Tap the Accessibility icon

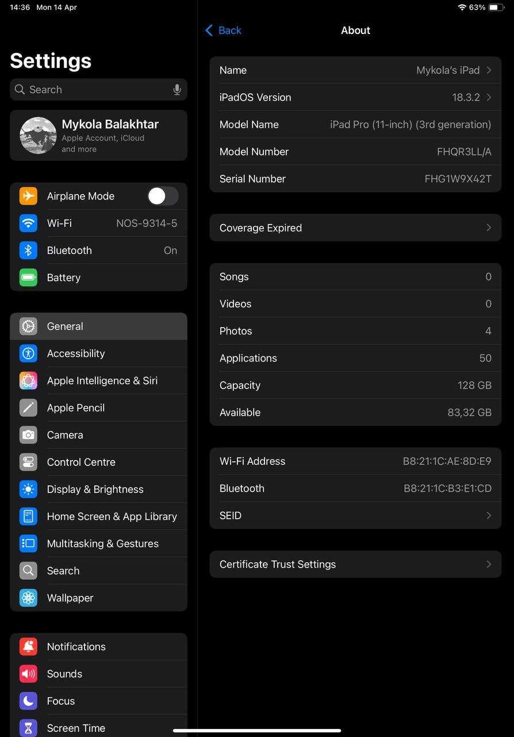[28, 353]
